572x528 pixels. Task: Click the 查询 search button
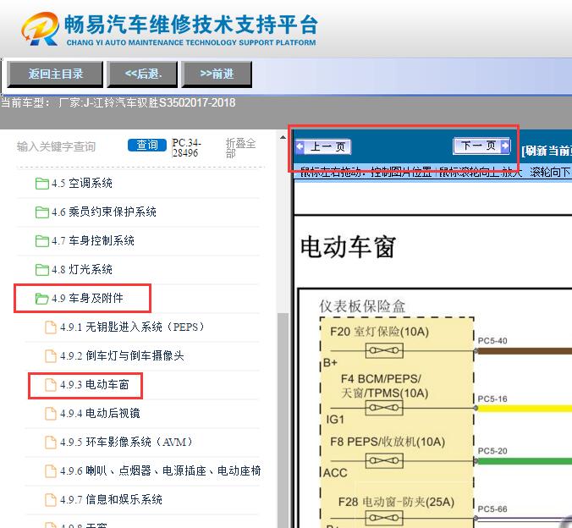pos(147,146)
